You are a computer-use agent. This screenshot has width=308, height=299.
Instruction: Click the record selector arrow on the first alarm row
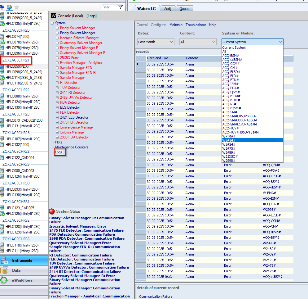click(138, 64)
